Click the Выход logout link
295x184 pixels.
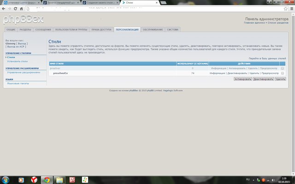pos(22,44)
